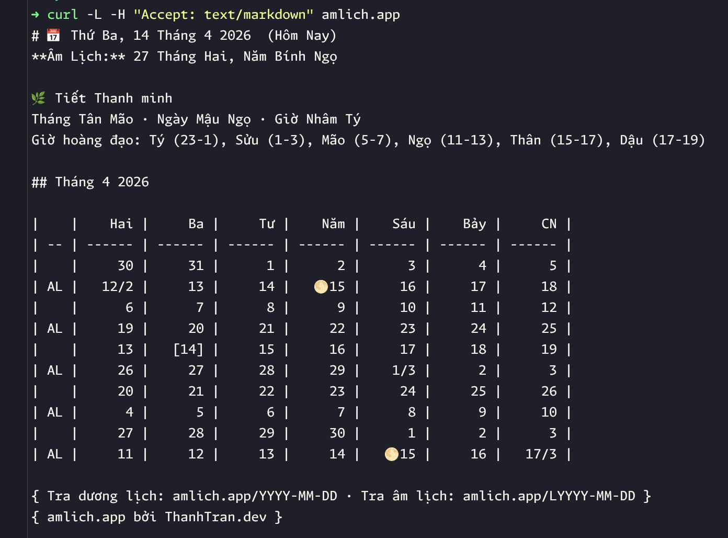Click the full moon icon next to 15
Viewport: 728px width, 538px height.
321,286
